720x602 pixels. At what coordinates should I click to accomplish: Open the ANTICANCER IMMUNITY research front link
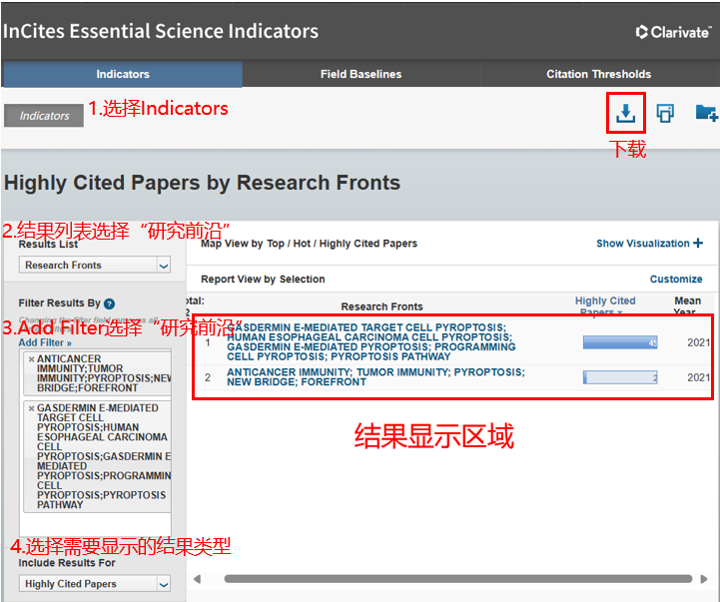tap(375, 377)
